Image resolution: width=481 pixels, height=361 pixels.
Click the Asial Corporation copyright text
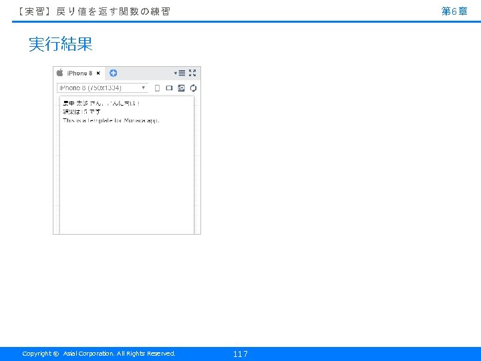pyautogui.click(x=99, y=354)
